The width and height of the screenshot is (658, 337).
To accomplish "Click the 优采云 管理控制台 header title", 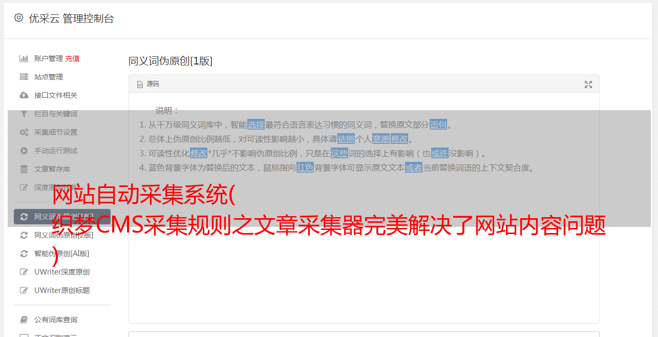I will pos(71,18).
